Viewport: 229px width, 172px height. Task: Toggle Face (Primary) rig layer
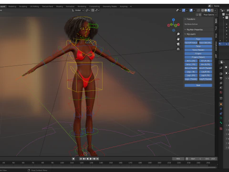pos(191,43)
